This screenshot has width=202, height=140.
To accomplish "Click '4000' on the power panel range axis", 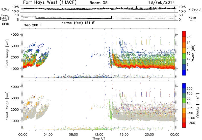I will point(15,35).
